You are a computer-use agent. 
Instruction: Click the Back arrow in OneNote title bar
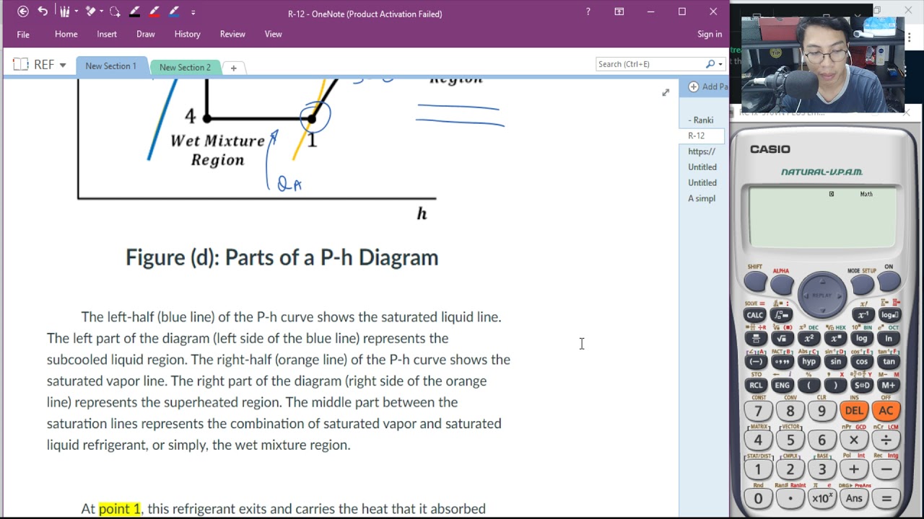click(x=23, y=12)
